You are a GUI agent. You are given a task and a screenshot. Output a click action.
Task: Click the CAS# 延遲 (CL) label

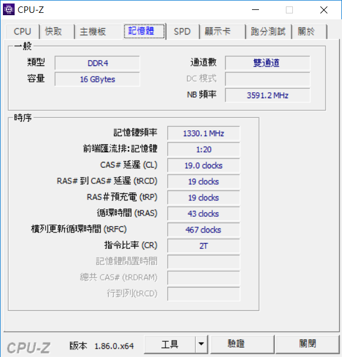point(129,165)
